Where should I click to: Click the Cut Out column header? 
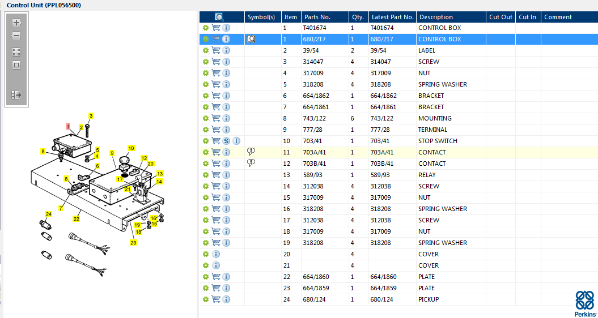click(501, 17)
